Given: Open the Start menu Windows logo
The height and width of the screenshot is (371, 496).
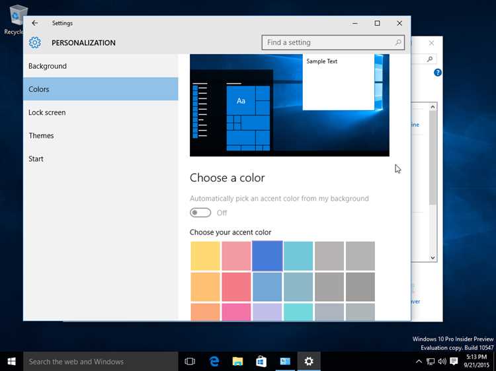Looking at the screenshot, I should click(12, 361).
